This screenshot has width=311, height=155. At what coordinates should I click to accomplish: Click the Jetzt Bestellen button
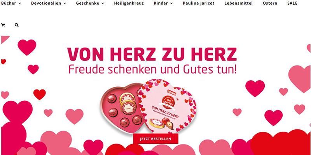[156, 139]
